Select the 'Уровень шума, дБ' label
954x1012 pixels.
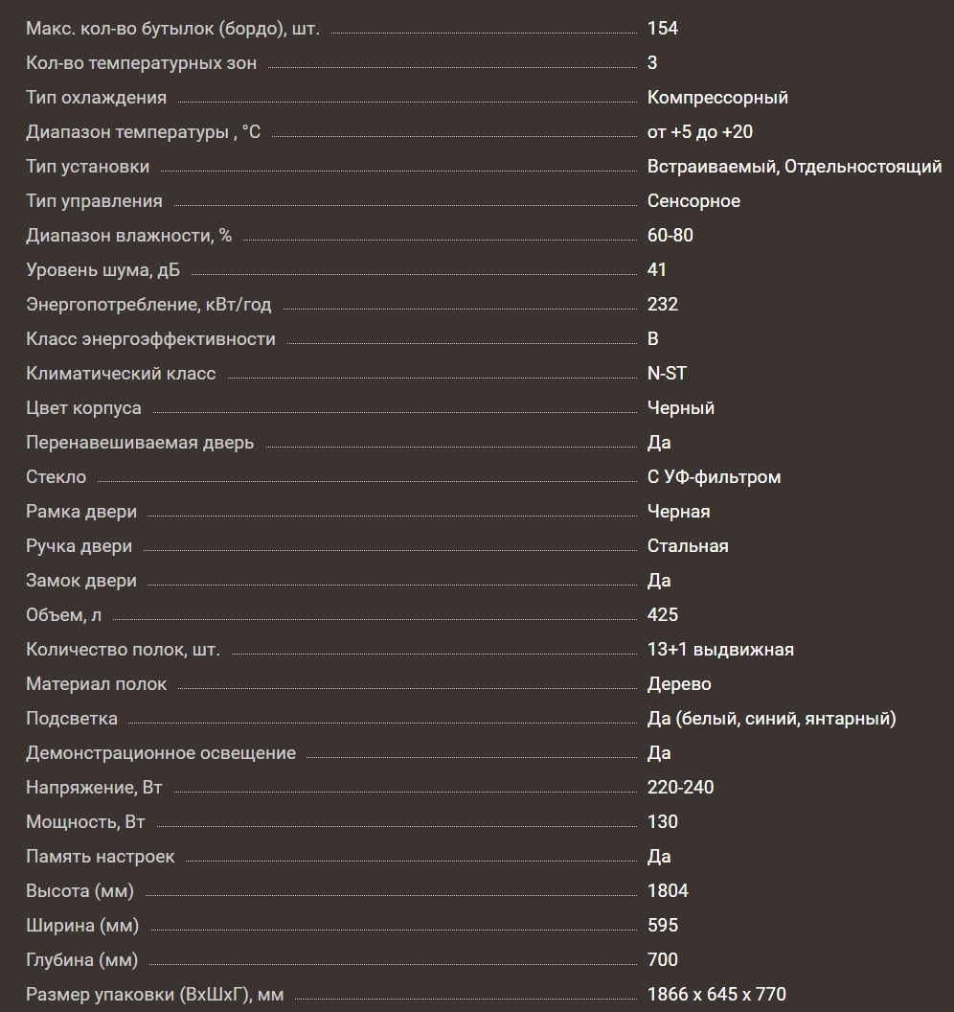click(x=102, y=270)
